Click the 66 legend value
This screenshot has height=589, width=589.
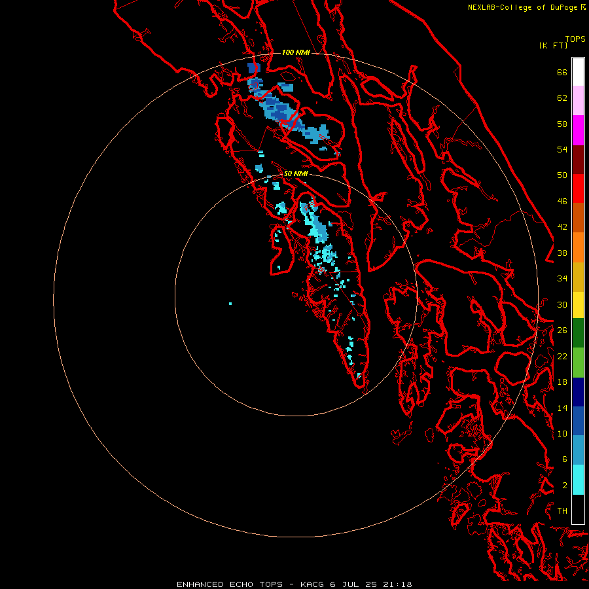coord(562,72)
